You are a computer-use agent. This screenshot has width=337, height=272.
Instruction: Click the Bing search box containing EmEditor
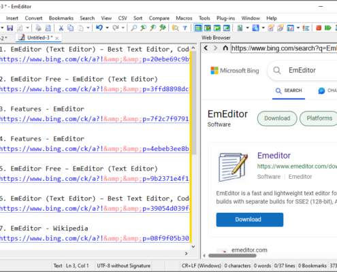[302, 71]
